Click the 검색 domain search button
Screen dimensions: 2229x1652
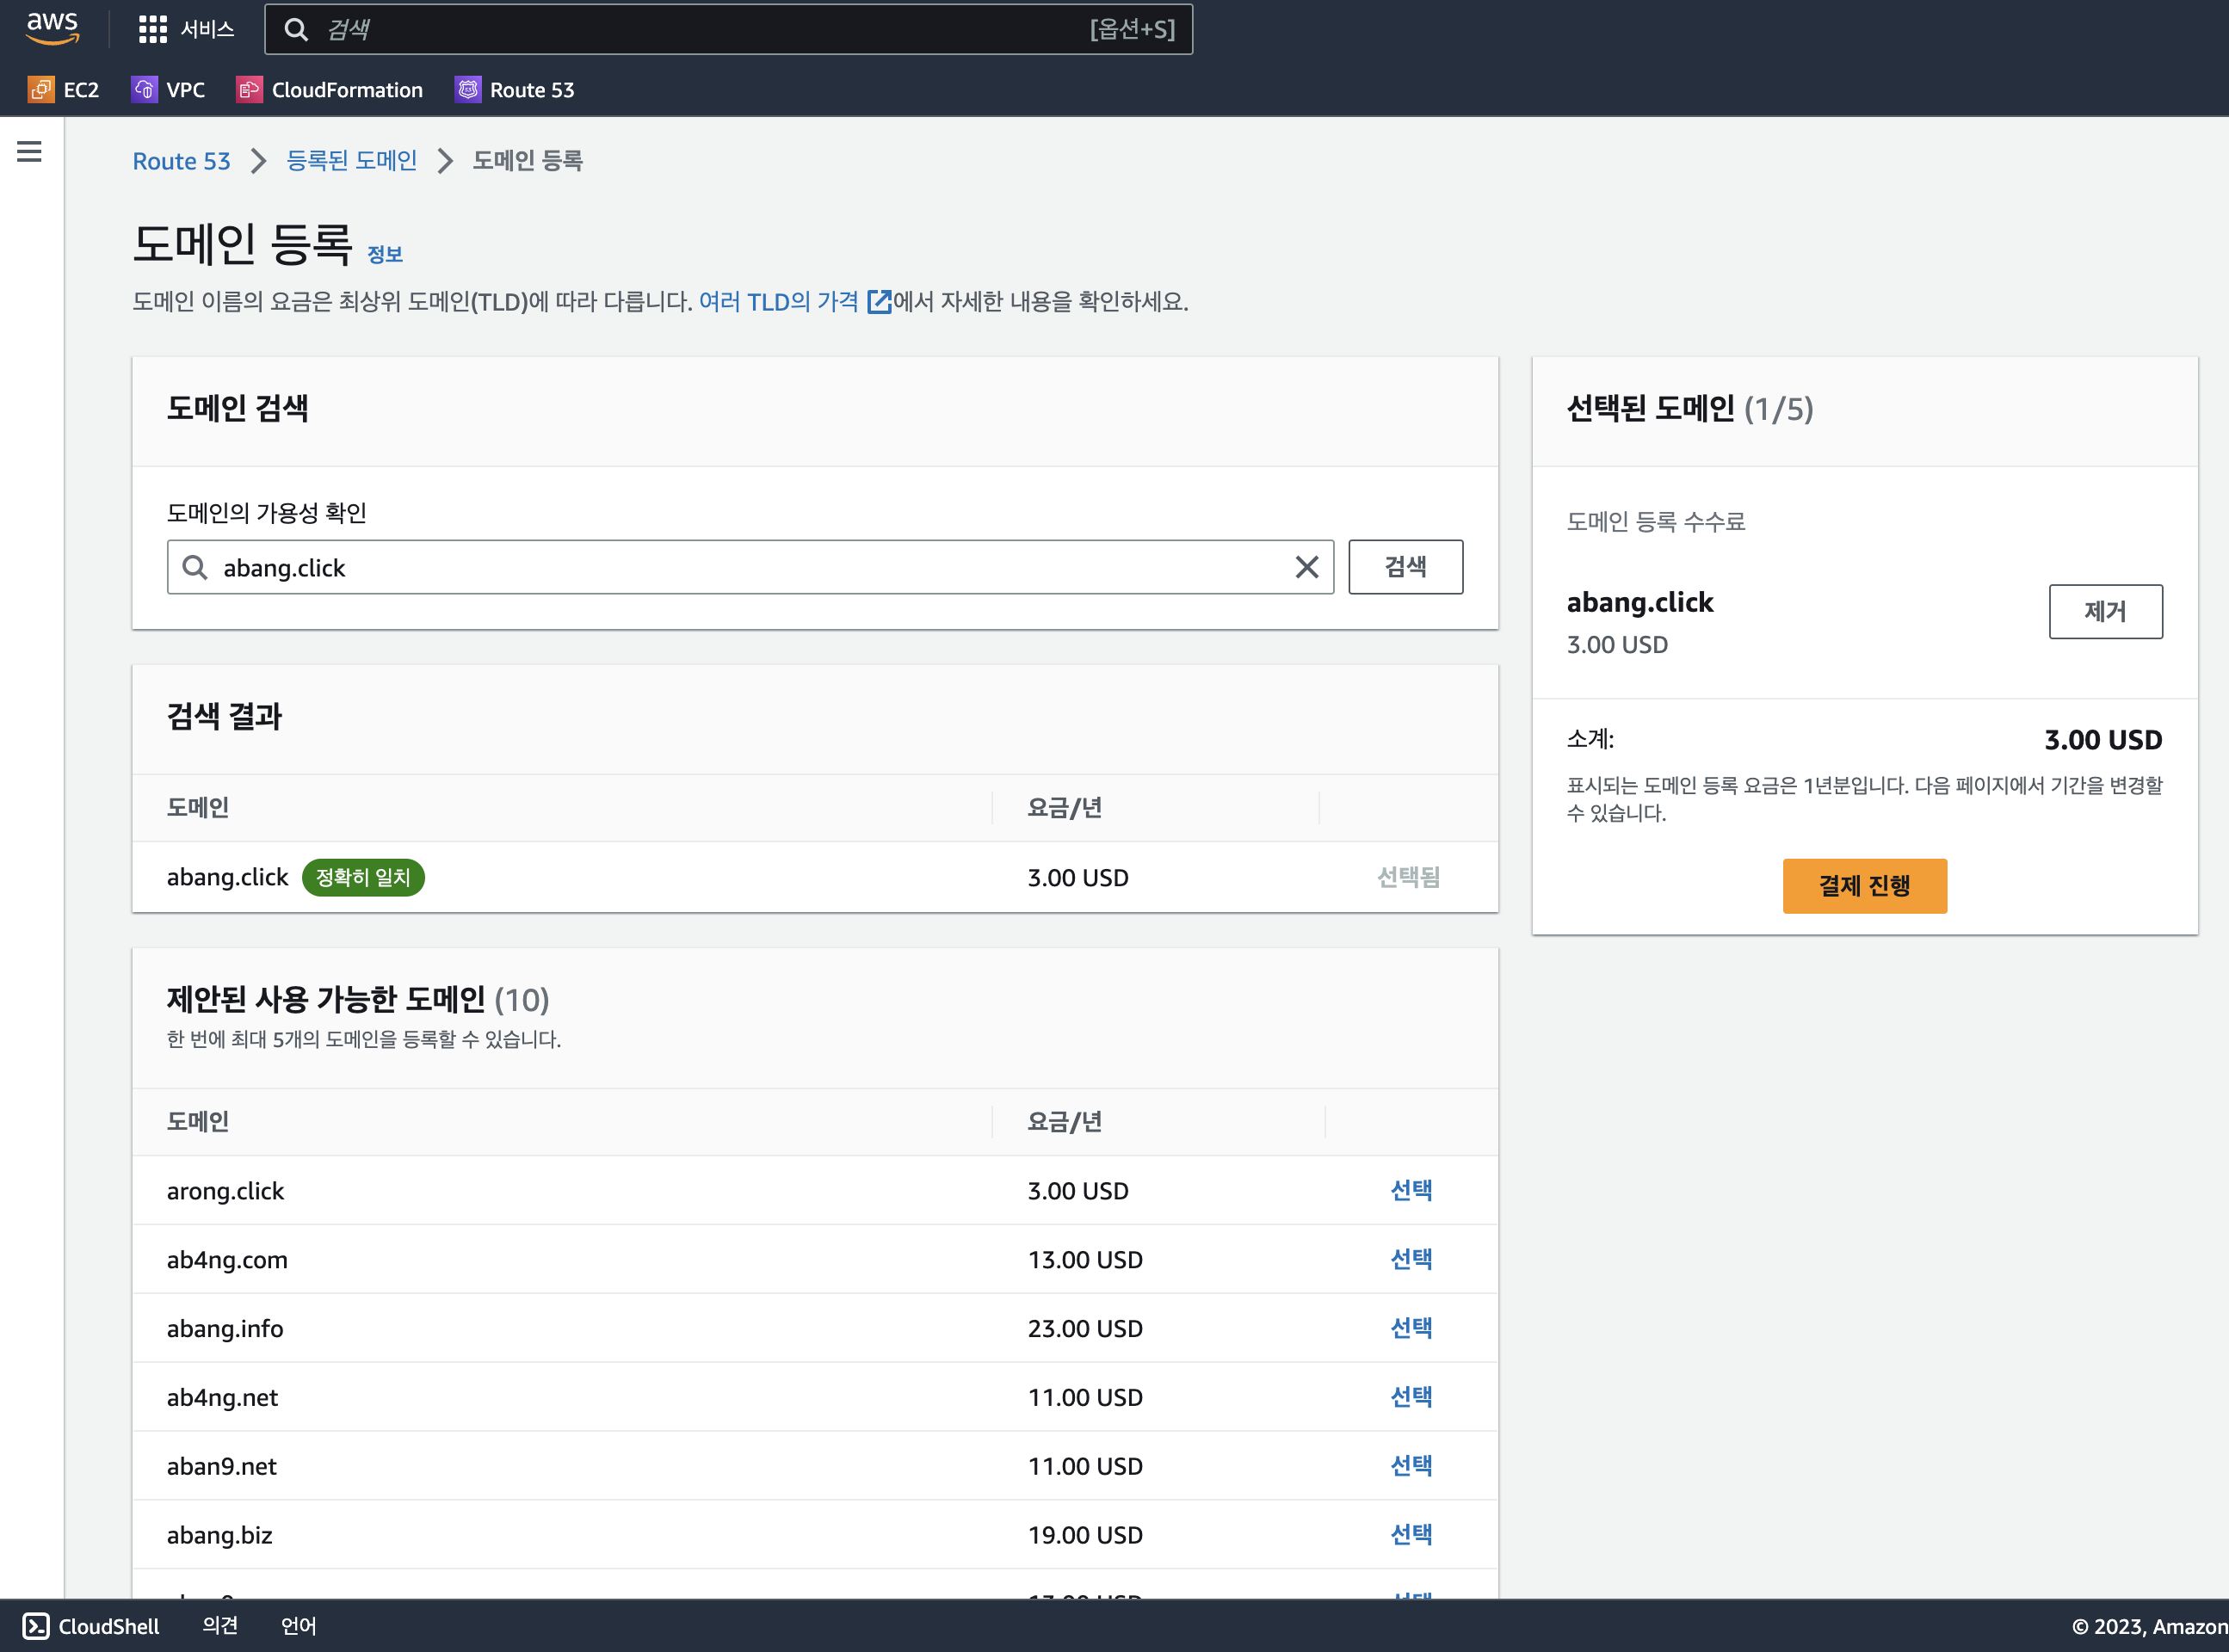coord(1405,567)
